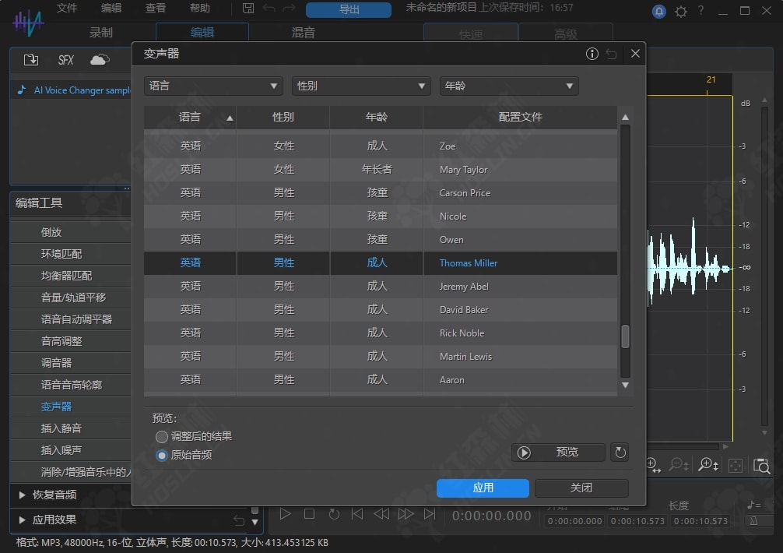The height and width of the screenshot is (553, 783).
Task: Click the import media file icon
Action: pyautogui.click(x=31, y=60)
